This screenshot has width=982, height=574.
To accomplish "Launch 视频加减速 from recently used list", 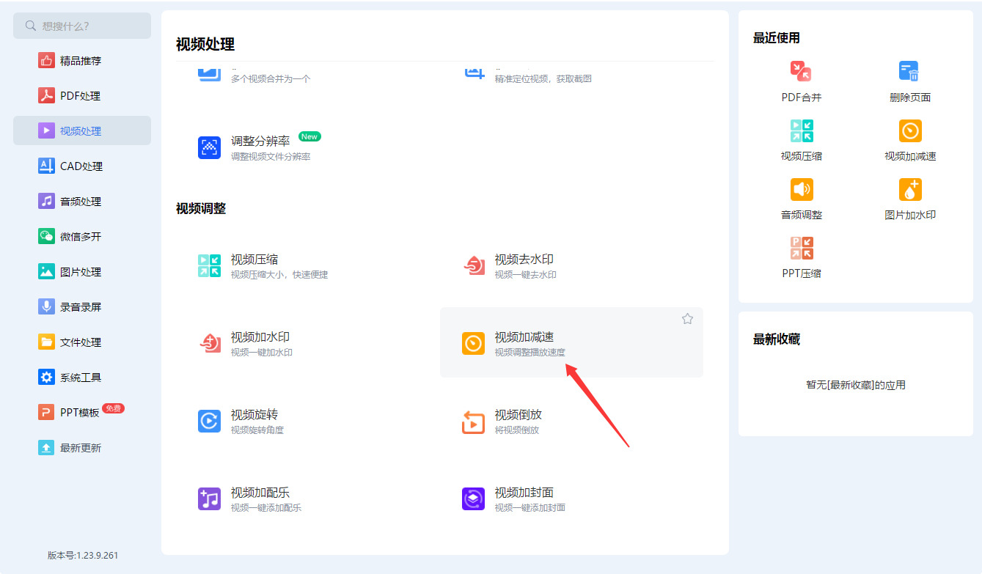I will [910, 140].
